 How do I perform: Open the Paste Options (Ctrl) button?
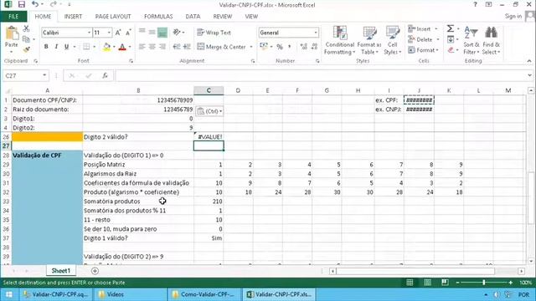pos(209,111)
